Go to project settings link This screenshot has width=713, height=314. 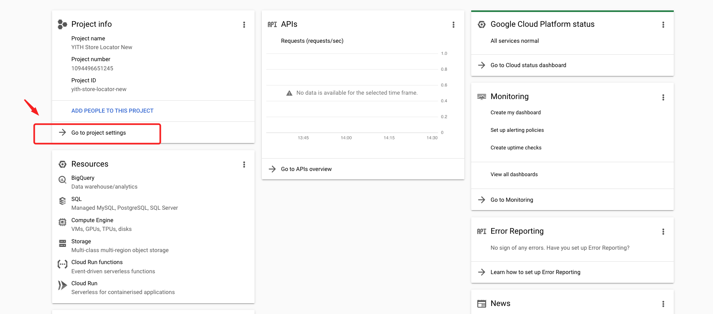point(98,133)
